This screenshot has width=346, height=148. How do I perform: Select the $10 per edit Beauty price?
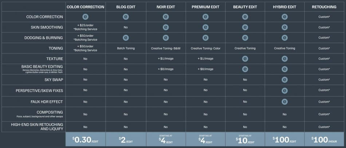[x=245, y=140]
